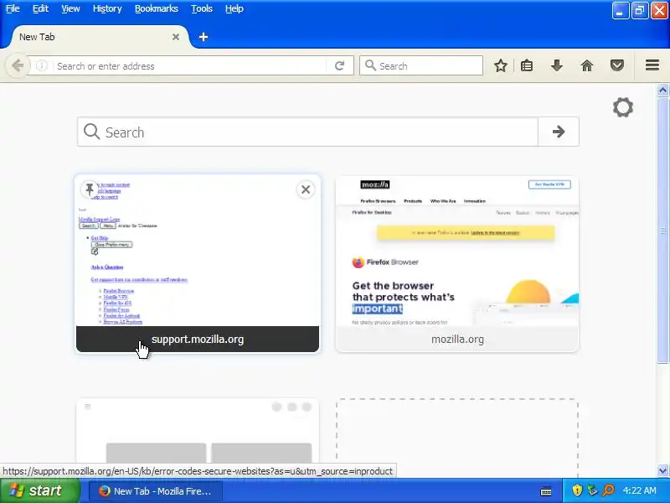
Task: Click the 4:22 AM clock
Action: [x=640, y=490]
